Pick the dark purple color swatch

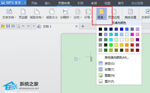click(137, 40)
